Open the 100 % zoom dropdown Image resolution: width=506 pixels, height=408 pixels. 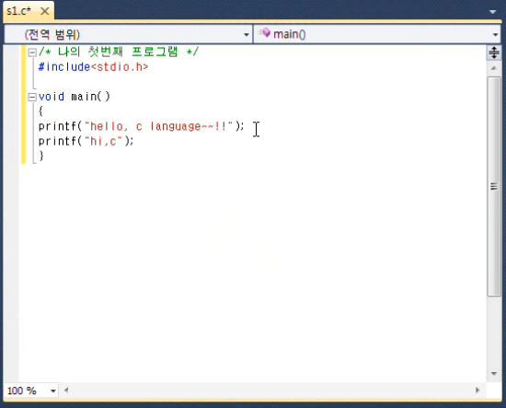pyautogui.click(x=53, y=391)
